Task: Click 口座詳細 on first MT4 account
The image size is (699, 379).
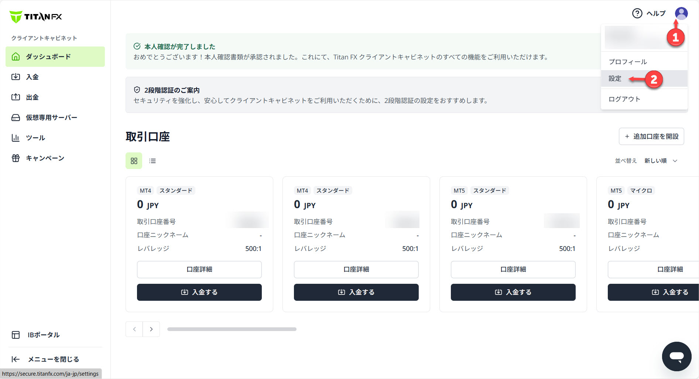Action: point(199,269)
